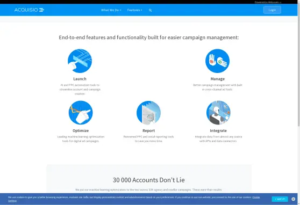Close the cookie banner with X

(293, 199)
